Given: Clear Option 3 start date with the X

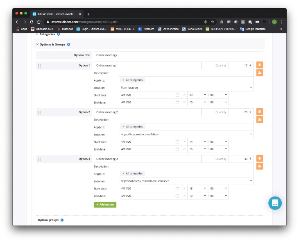Looking at the screenshot, I should click(x=184, y=189).
